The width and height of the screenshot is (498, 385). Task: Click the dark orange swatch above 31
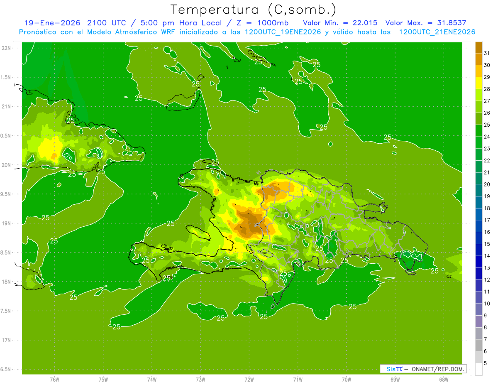point(478,47)
